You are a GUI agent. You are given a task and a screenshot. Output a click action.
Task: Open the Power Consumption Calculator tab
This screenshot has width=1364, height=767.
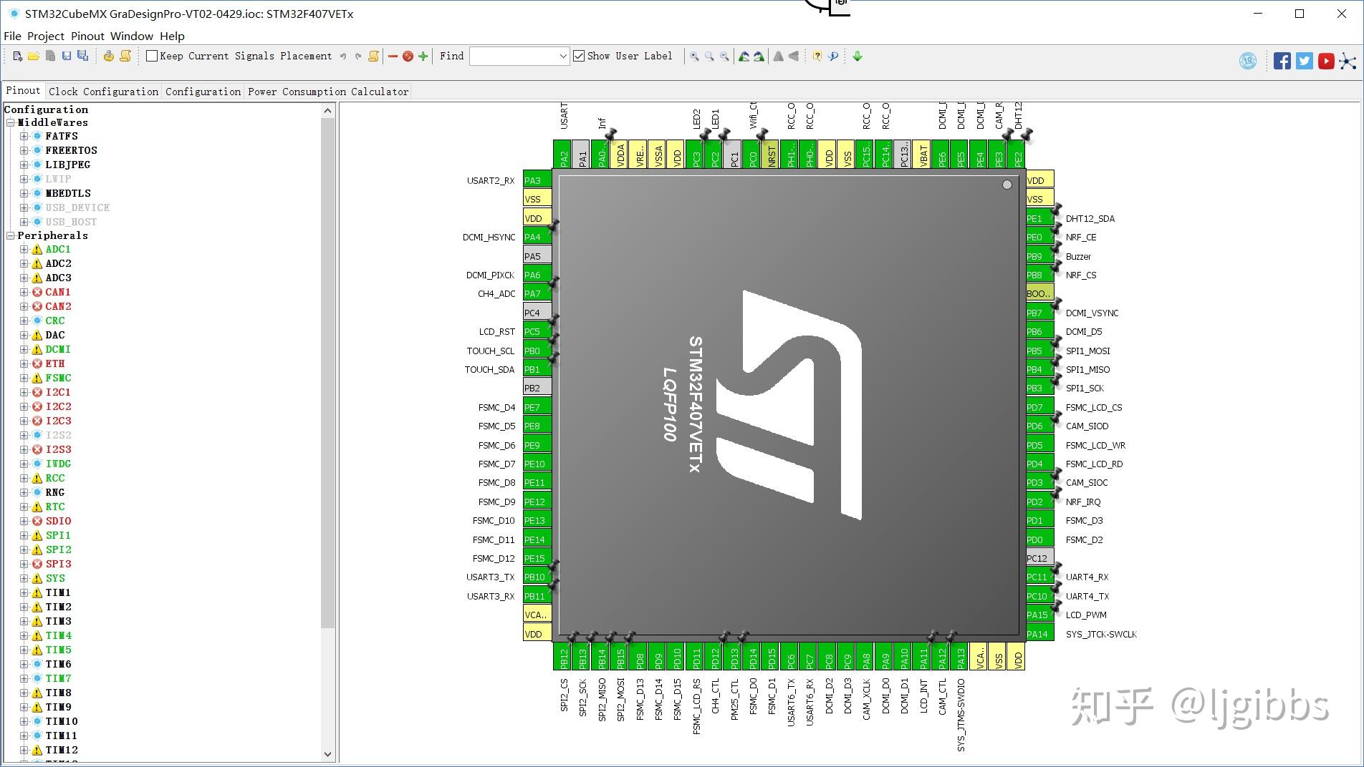pyautogui.click(x=328, y=92)
